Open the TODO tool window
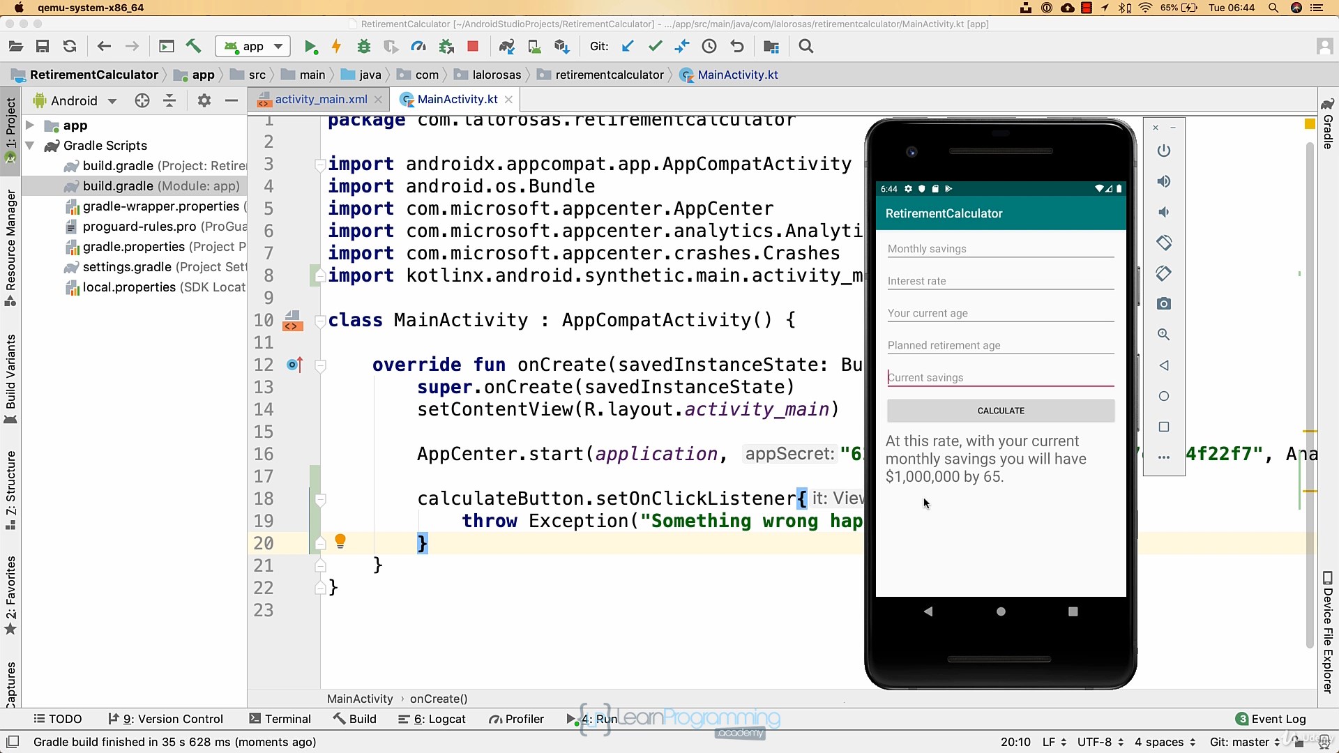The height and width of the screenshot is (753, 1339). pyautogui.click(x=58, y=719)
